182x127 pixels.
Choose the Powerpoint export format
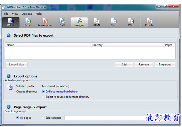45,23
